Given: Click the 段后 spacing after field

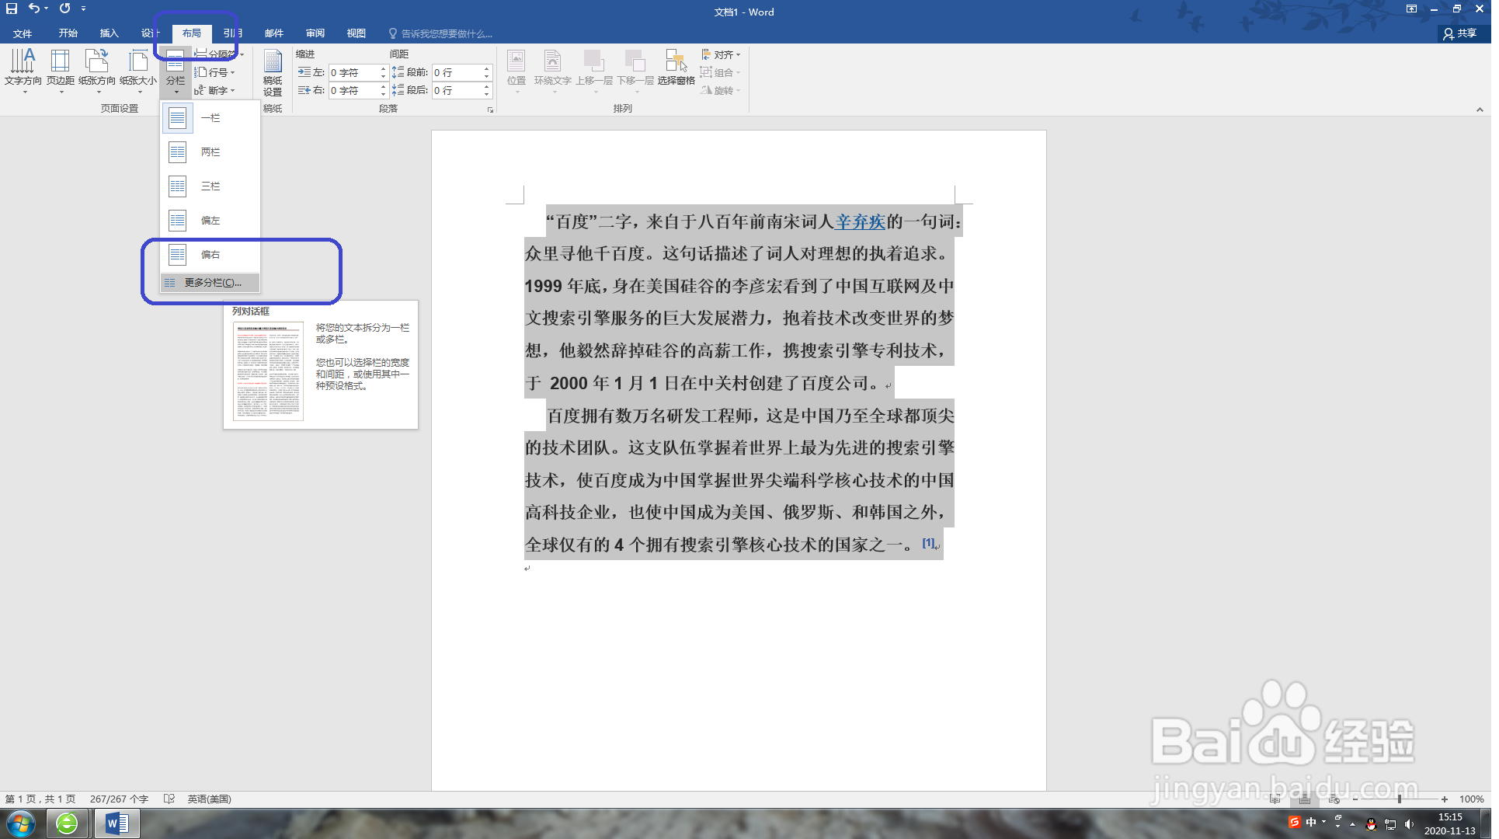Looking at the screenshot, I should coord(461,91).
